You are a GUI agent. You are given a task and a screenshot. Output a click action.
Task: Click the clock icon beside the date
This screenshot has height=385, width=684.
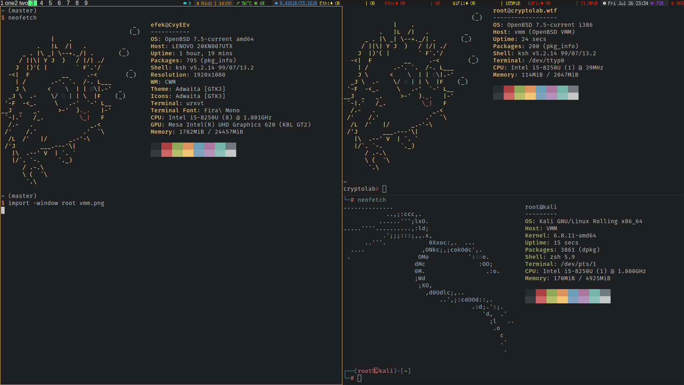point(605,3)
